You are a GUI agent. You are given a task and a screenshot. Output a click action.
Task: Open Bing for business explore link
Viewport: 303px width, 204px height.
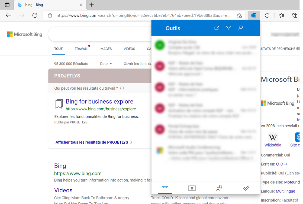click(x=99, y=101)
